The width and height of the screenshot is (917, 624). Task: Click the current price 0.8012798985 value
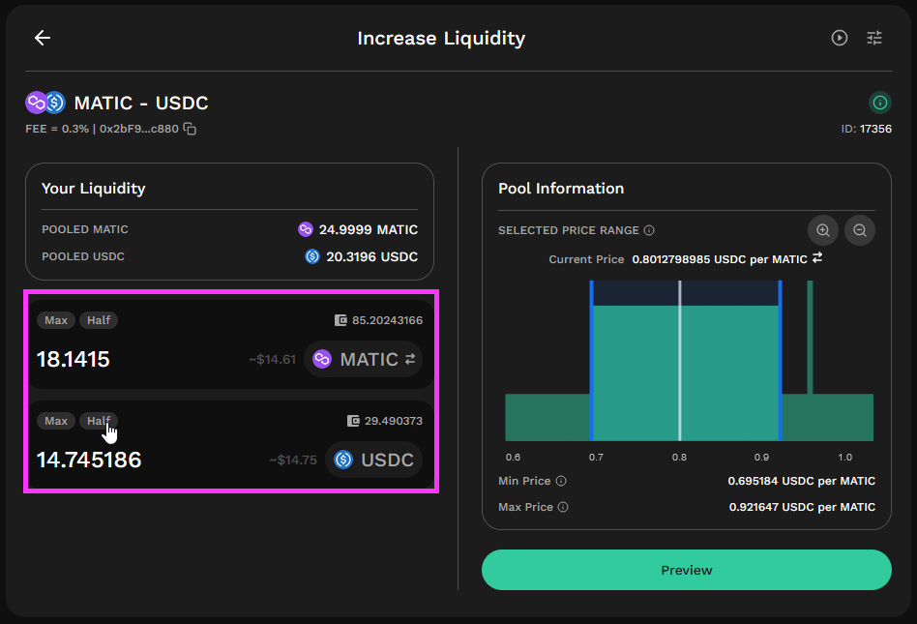720,259
